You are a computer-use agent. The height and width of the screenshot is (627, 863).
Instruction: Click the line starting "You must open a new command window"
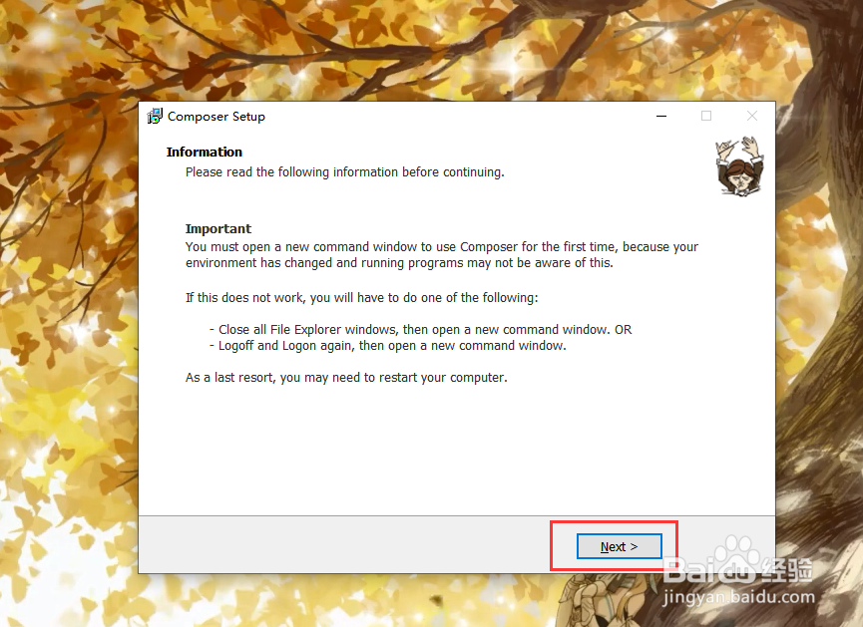(x=441, y=247)
